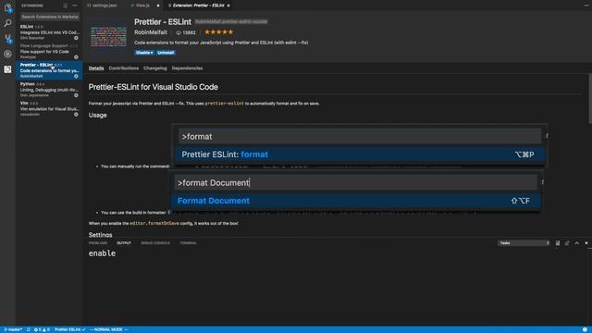Open the Dependencies tab
This screenshot has width=592, height=333.
pos(187,68)
